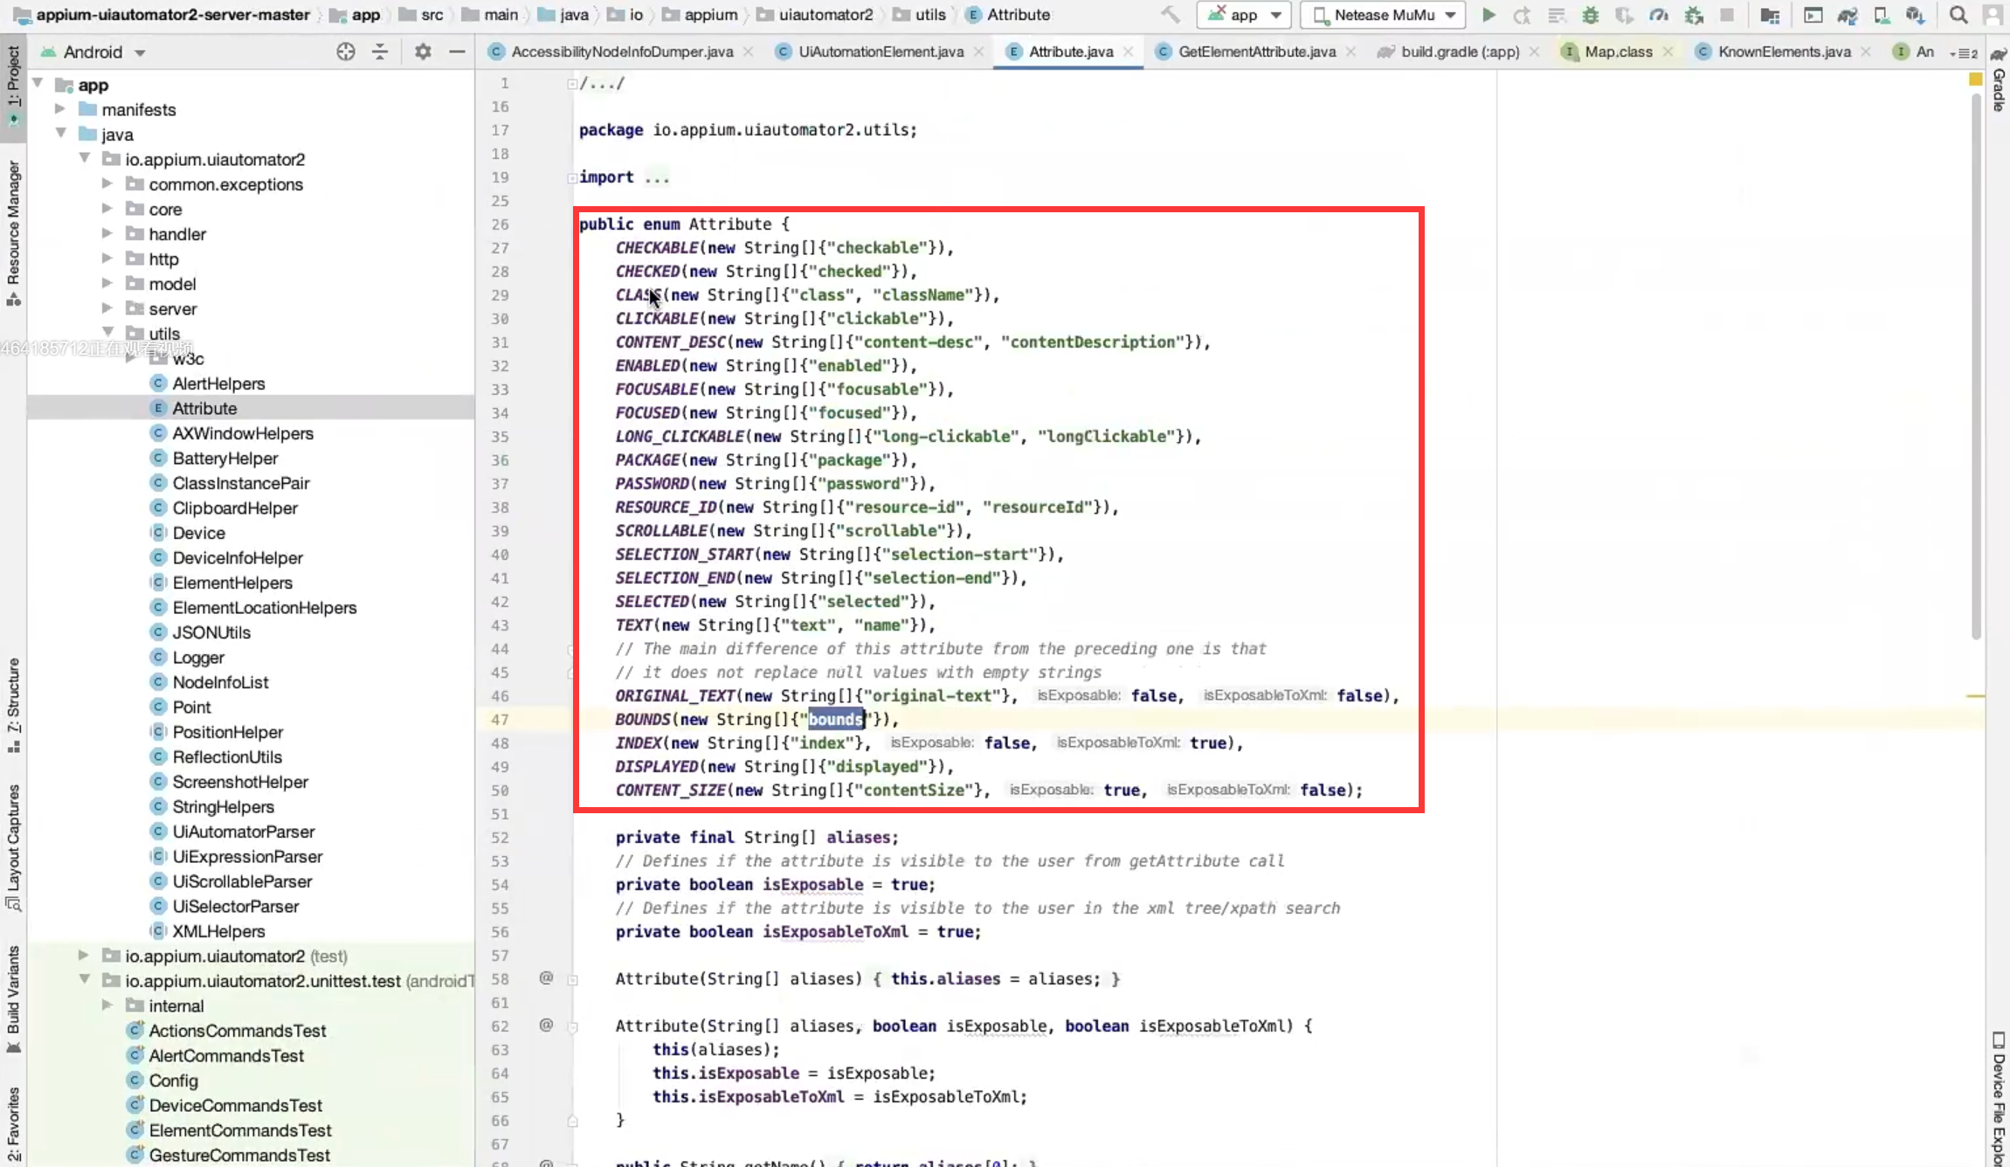The width and height of the screenshot is (2010, 1167).
Task: Open the Search Everywhere magnifier
Action: (x=1958, y=15)
